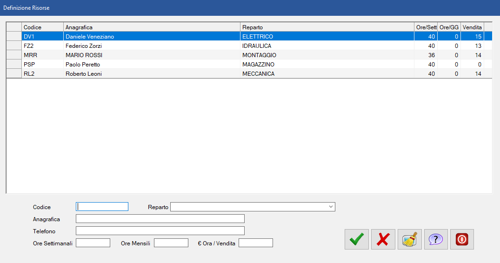Click the broom clear-fields icon
500x263 pixels.
coord(410,239)
